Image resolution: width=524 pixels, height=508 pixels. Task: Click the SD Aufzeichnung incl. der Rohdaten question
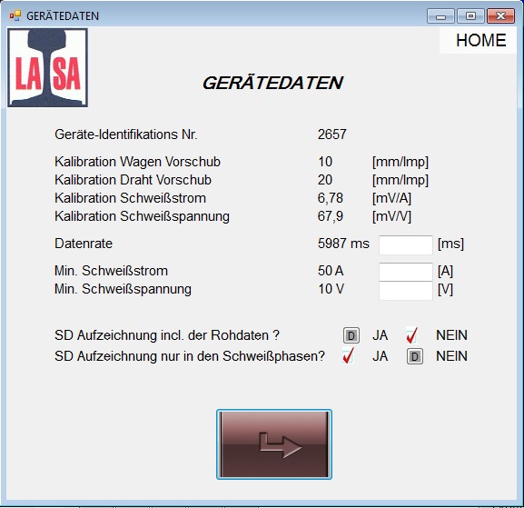167,335
